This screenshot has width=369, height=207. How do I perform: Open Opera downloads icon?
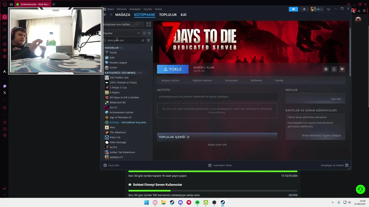359,11
